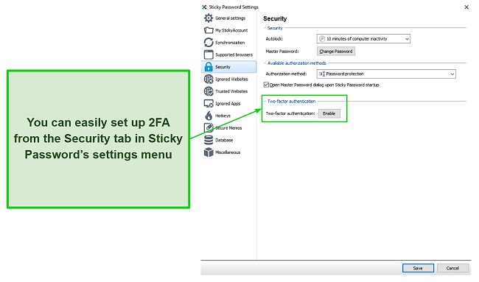Open the General settings section
This screenshot has height=282, width=479.
pos(228,18)
